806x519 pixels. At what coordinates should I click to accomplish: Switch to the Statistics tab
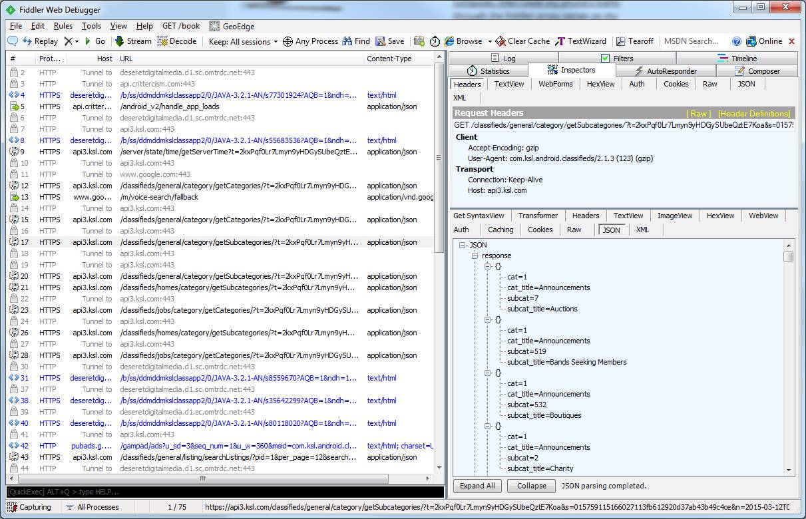point(489,71)
